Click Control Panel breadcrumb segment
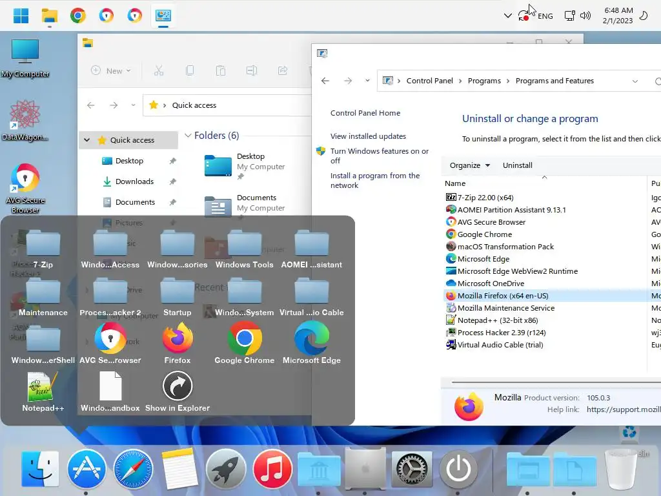Screen dimensions: 661x496 [x=429, y=81]
